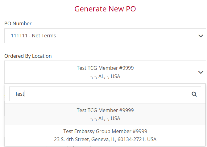Place cursor after "test" in search box
Screen dimensions: 207x147
click(x=24, y=94)
